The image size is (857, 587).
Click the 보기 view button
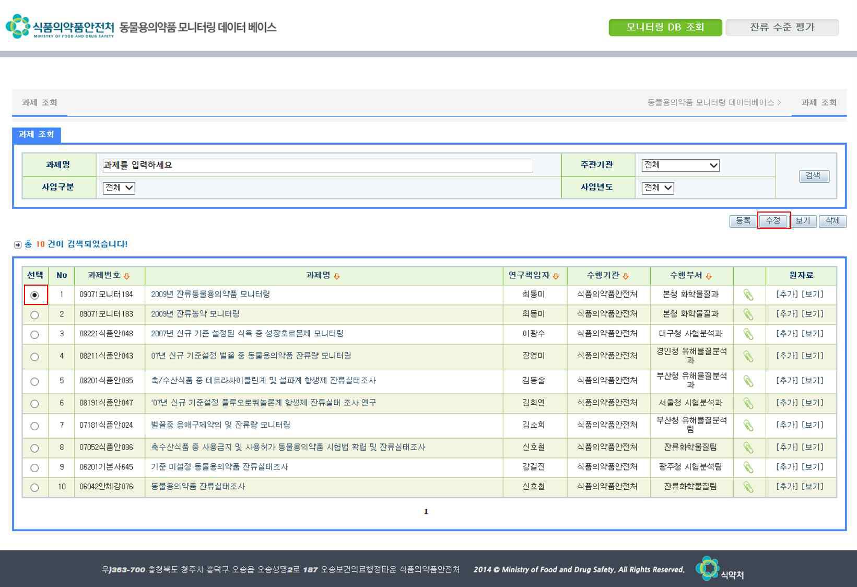(x=803, y=221)
